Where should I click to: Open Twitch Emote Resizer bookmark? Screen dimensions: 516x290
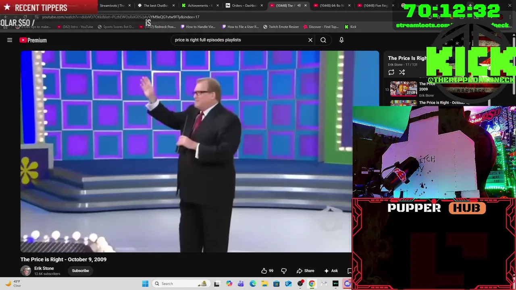coord(281,27)
